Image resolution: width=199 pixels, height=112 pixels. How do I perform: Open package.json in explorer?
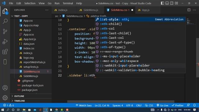(x=30, y=90)
